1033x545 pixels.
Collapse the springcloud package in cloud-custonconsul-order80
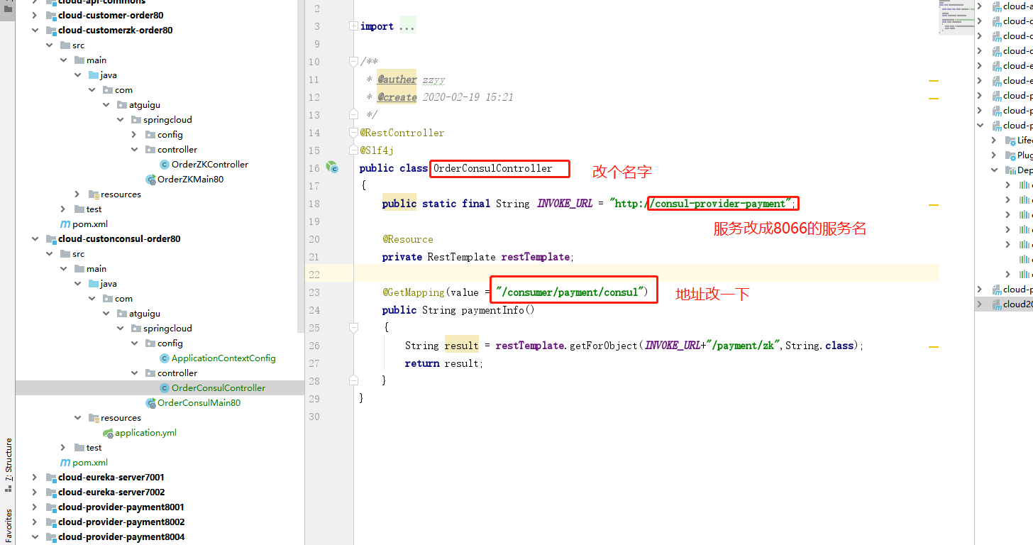(120, 329)
